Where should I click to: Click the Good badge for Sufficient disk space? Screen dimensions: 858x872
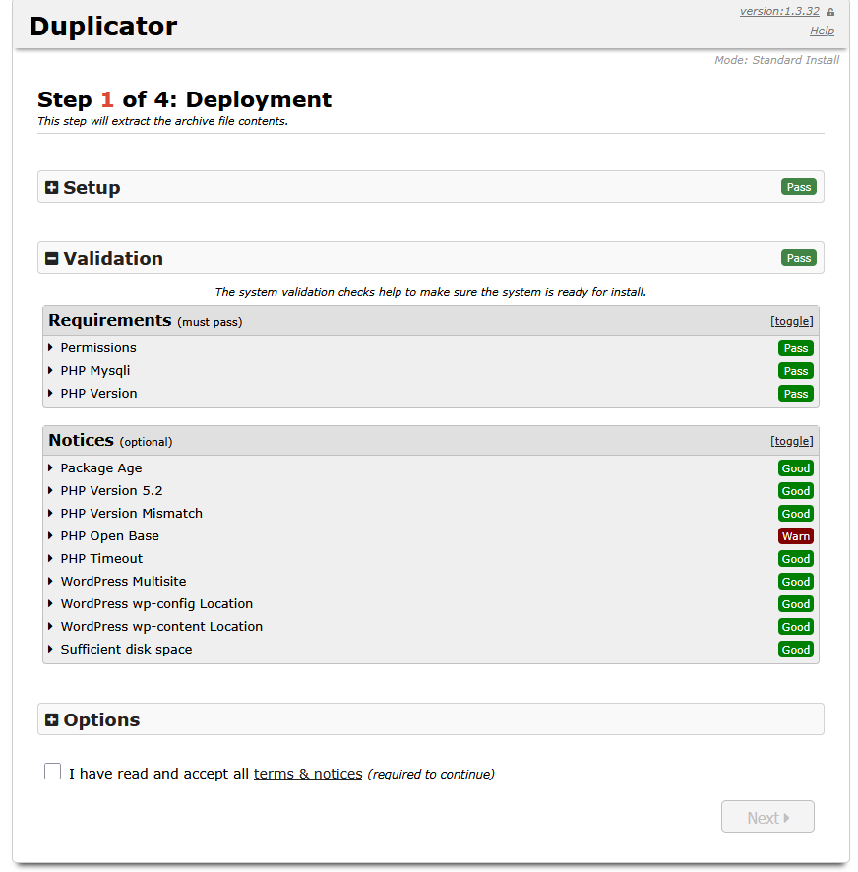(x=795, y=650)
